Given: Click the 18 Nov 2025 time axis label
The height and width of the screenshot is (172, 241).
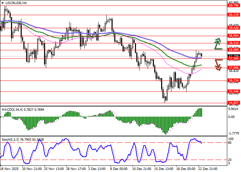Looking at the screenshot, I should click(x=10, y=169).
